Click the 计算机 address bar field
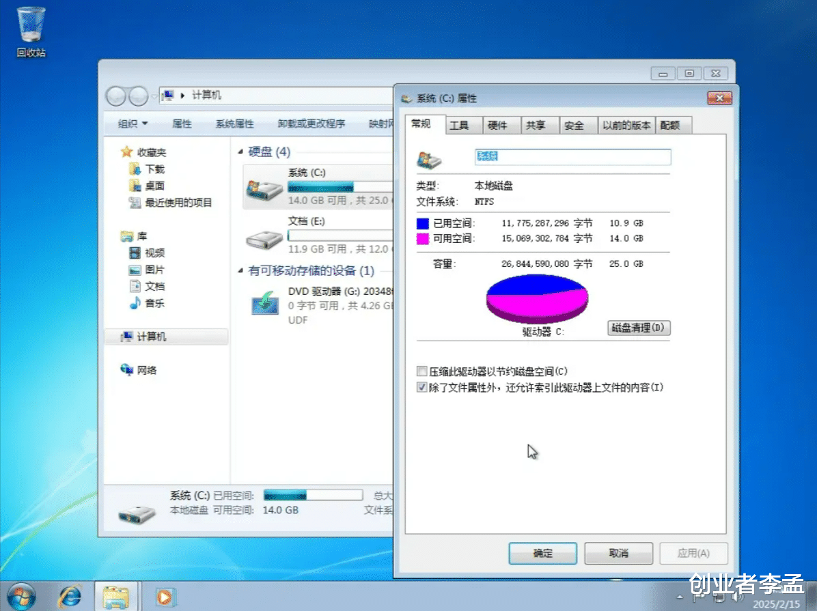The image size is (817, 611). pos(276,96)
